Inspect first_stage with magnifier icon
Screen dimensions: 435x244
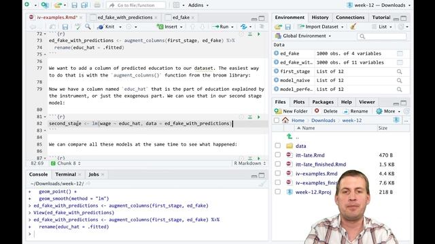pyautogui.click(x=399, y=71)
